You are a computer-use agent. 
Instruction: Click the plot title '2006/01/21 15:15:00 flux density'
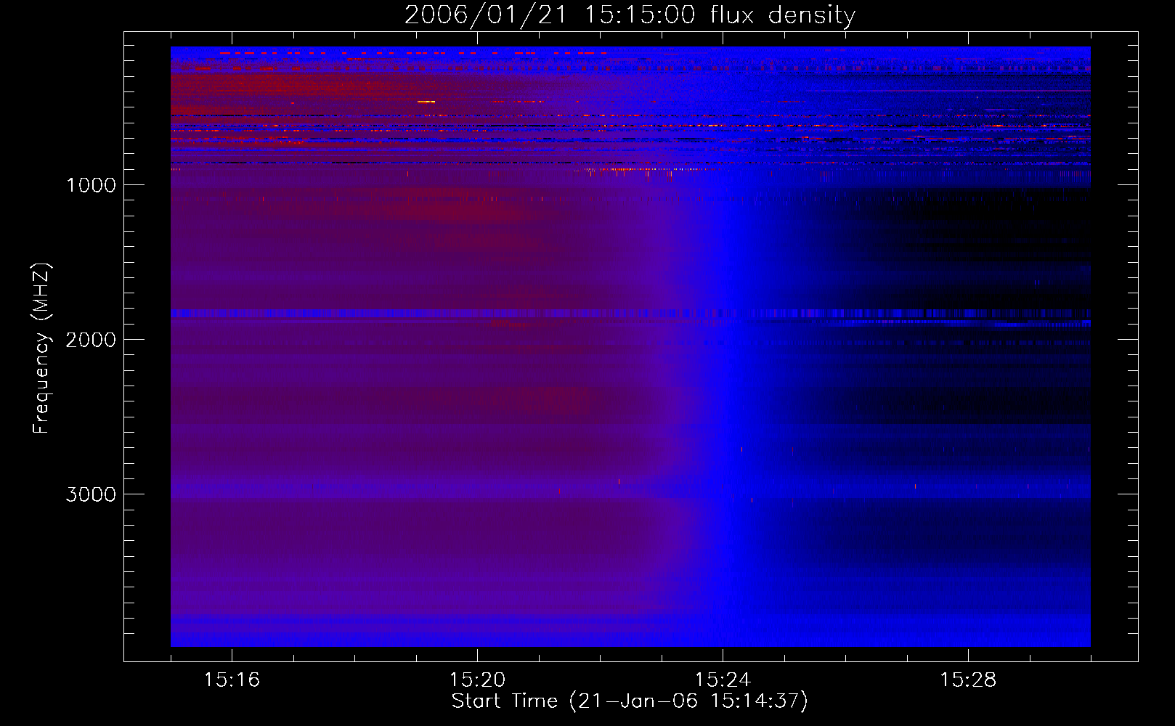pyautogui.click(x=630, y=15)
